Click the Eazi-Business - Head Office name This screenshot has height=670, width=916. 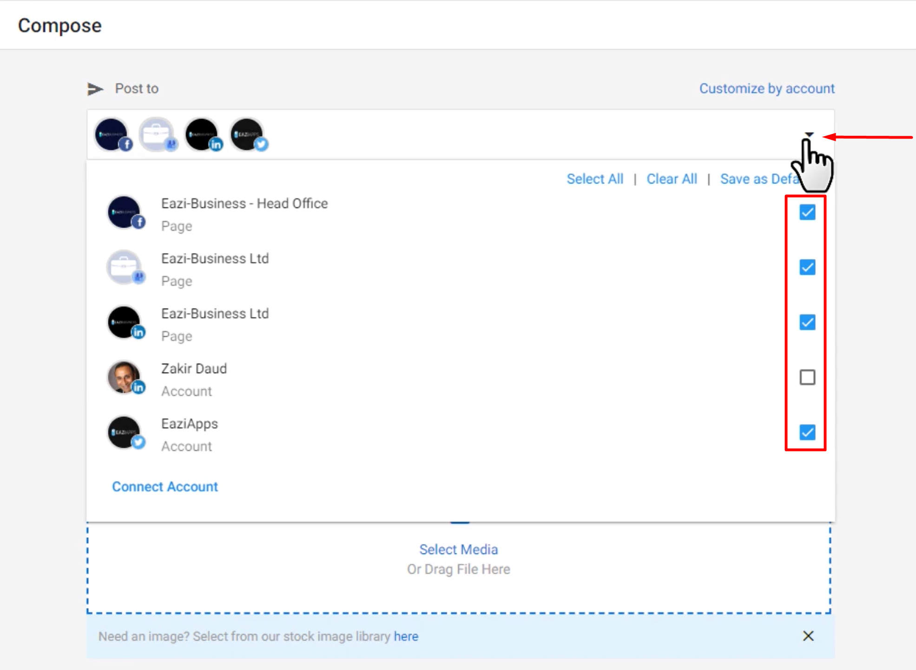[x=244, y=204]
